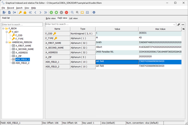The width and height of the screenshot is (188, 125).
Task: Open the blue info icon
Action: 94,12
